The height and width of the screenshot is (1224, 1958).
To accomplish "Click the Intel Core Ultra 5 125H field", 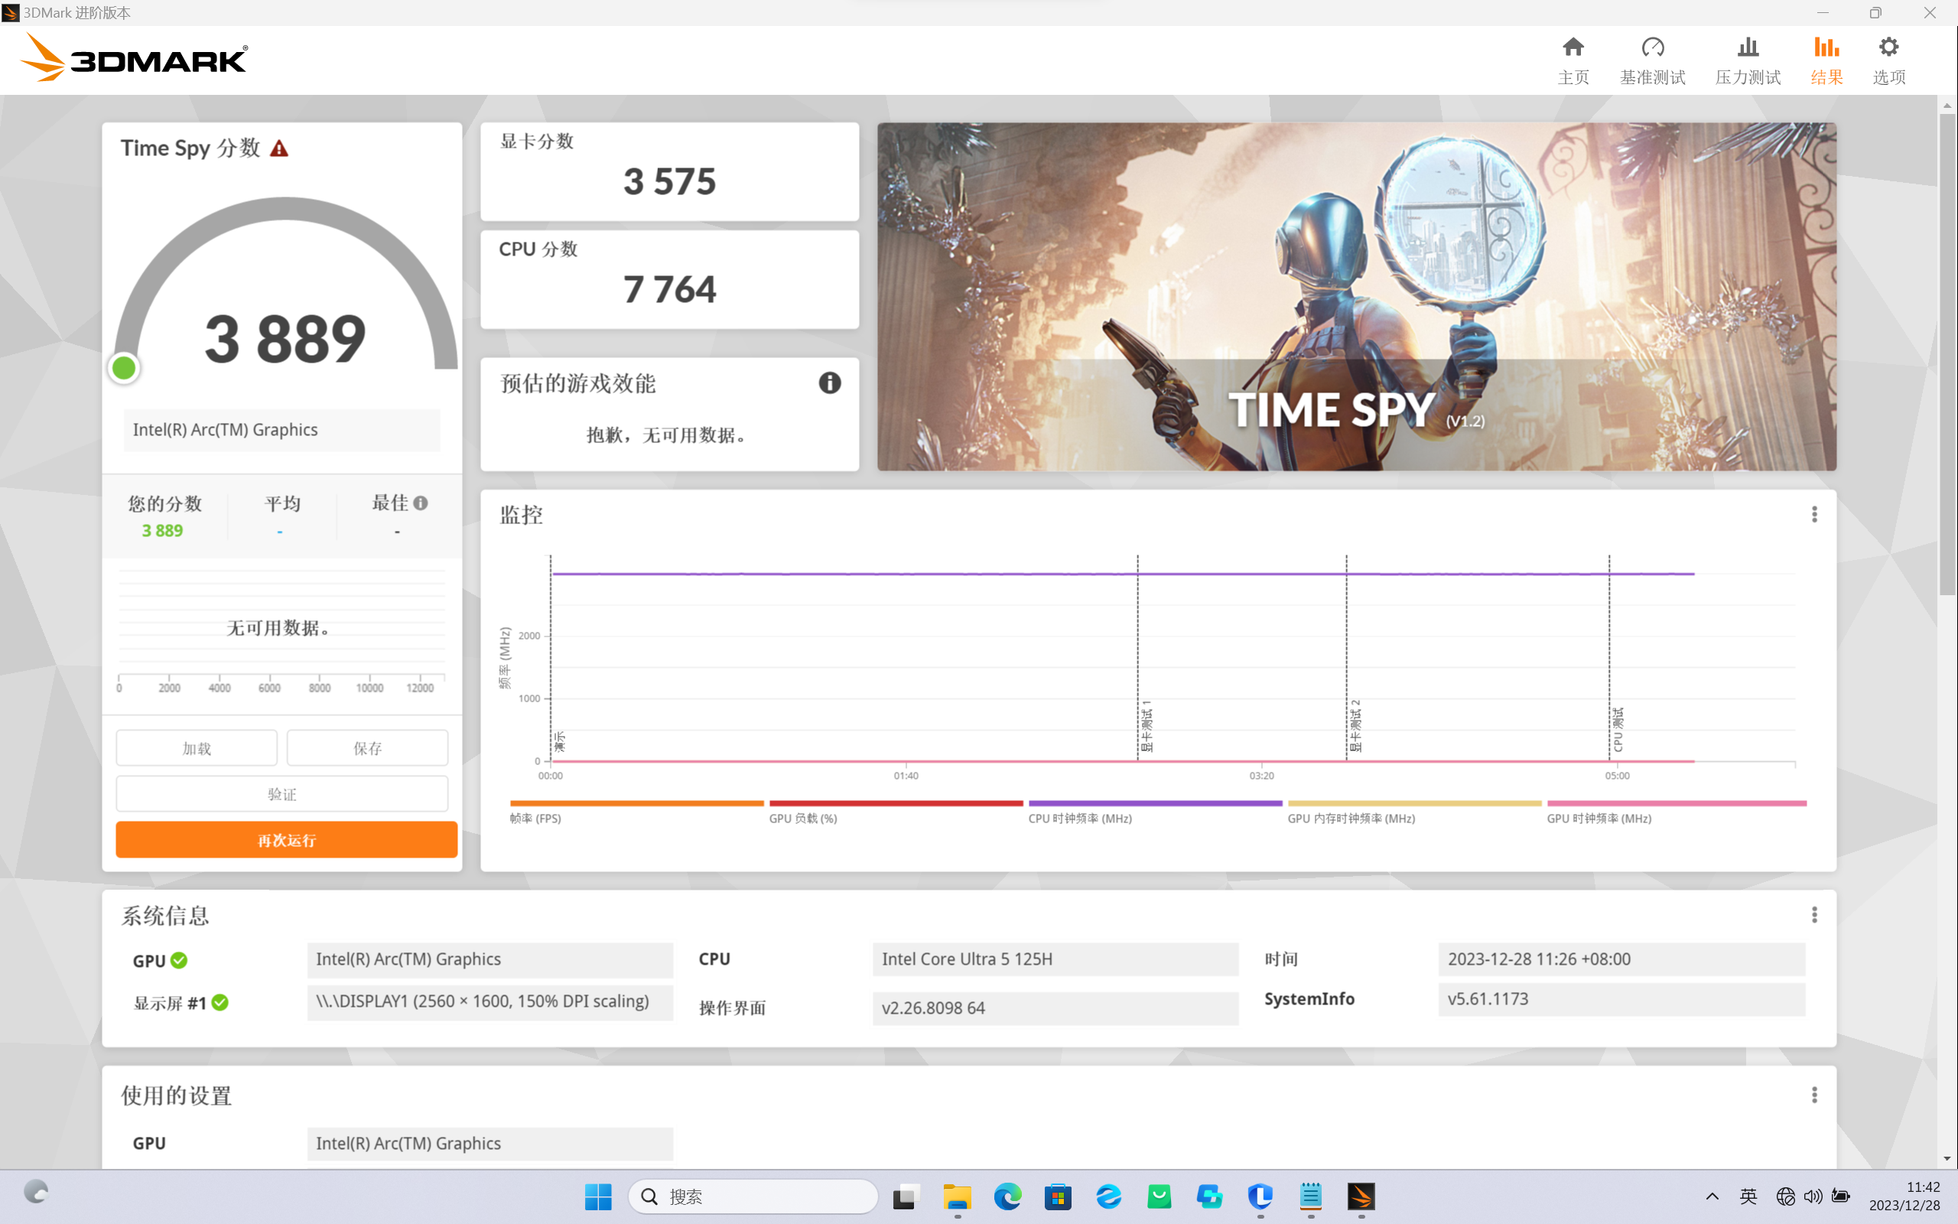I will 1055,959.
